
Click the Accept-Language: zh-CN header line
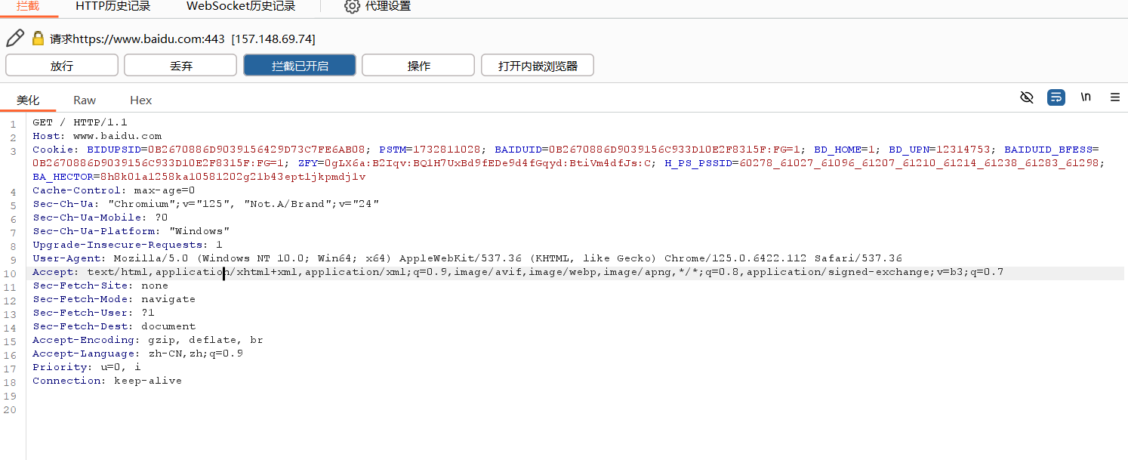pos(137,353)
